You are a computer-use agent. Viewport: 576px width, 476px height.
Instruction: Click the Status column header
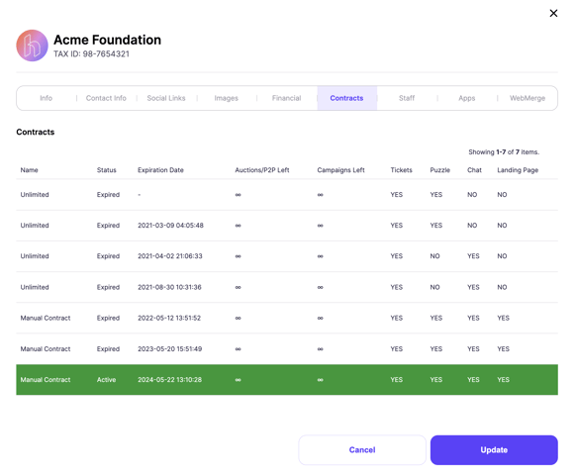(107, 170)
